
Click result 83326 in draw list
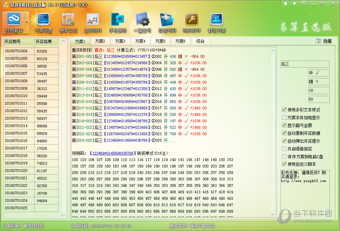click(42, 51)
